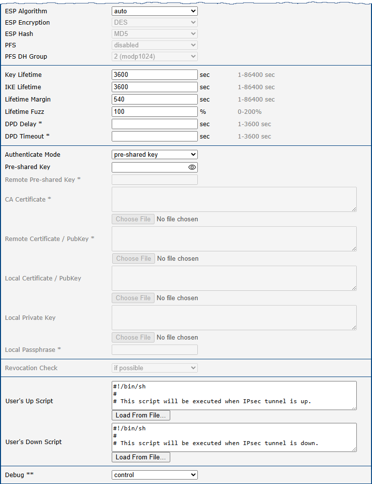Screen dimensions: 372x484
Task: Open the ESP Algorithm dropdown
Action: [x=155, y=11]
